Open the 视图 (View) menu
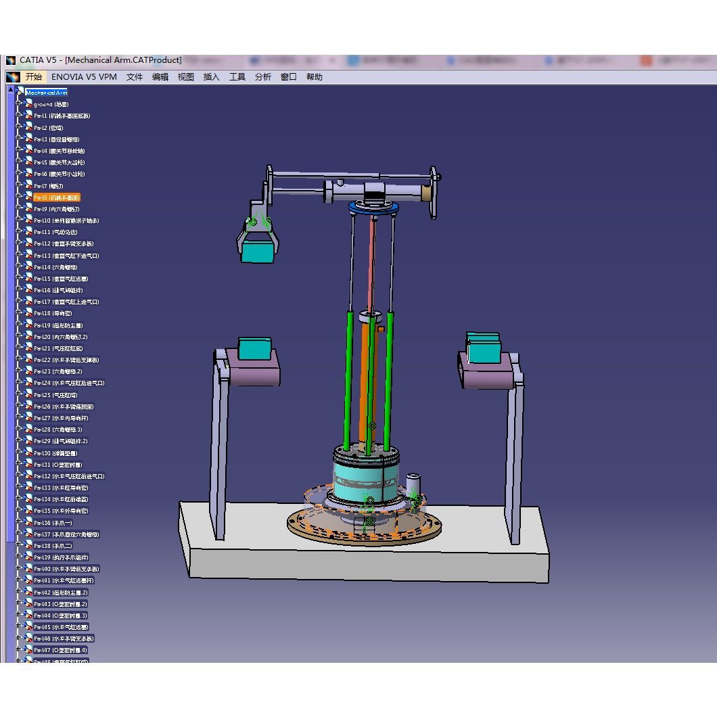Screen dimensions: 717x717 point(185,77)
